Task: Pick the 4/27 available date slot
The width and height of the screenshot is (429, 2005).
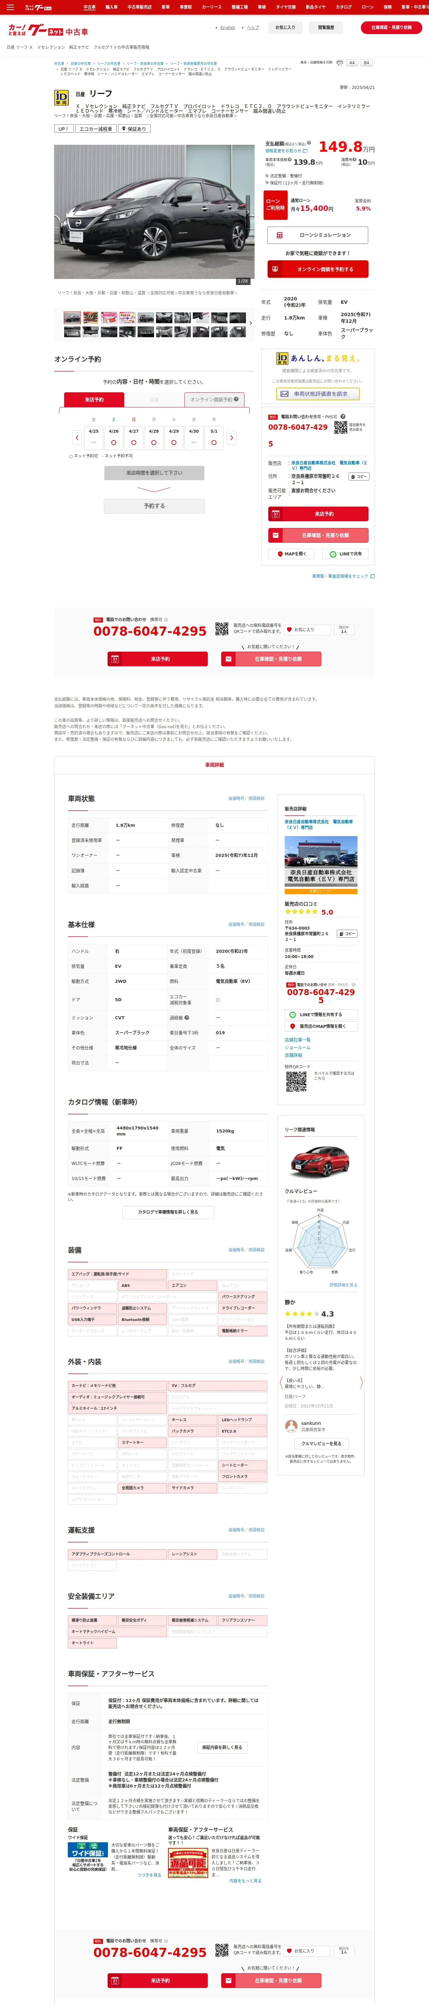Action: (134, 437)
